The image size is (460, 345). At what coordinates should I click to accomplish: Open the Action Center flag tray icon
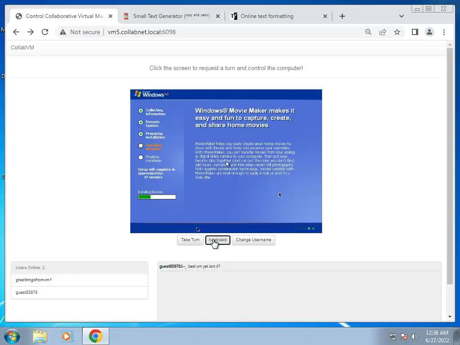(x=404, y=336)
